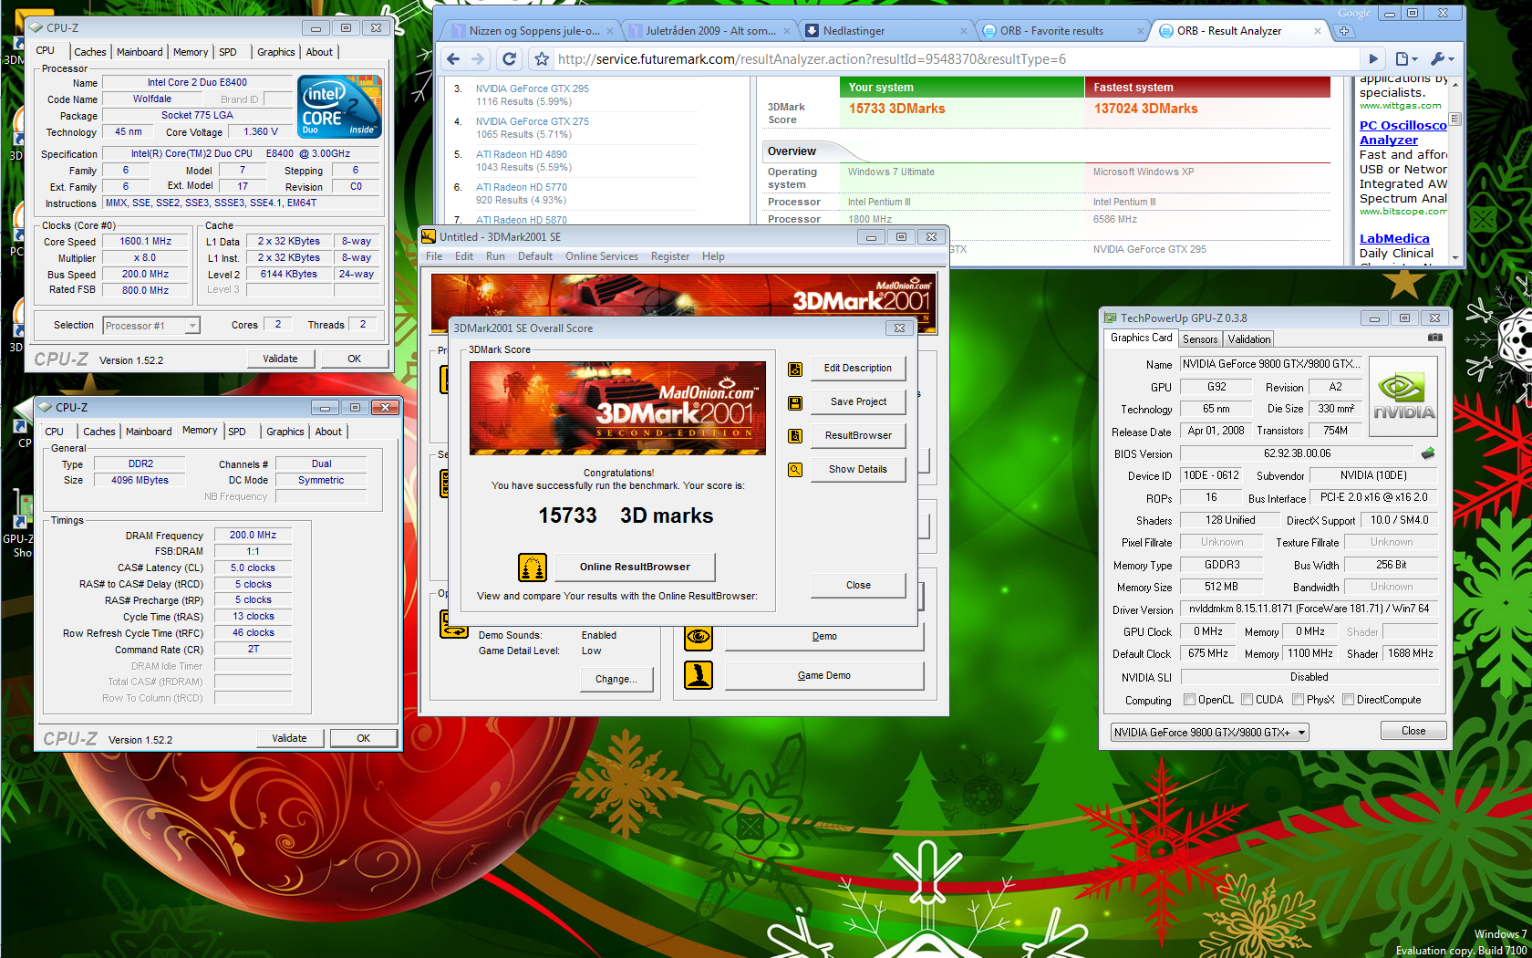
Task: Open the Online Services menu
Action: (602, 256)
